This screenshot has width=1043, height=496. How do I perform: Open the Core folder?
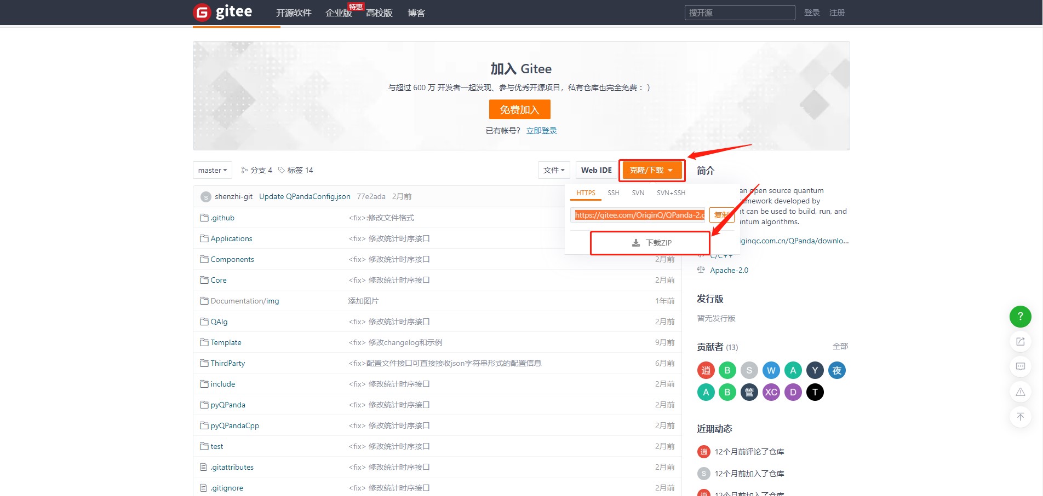[x=219, y=280]
